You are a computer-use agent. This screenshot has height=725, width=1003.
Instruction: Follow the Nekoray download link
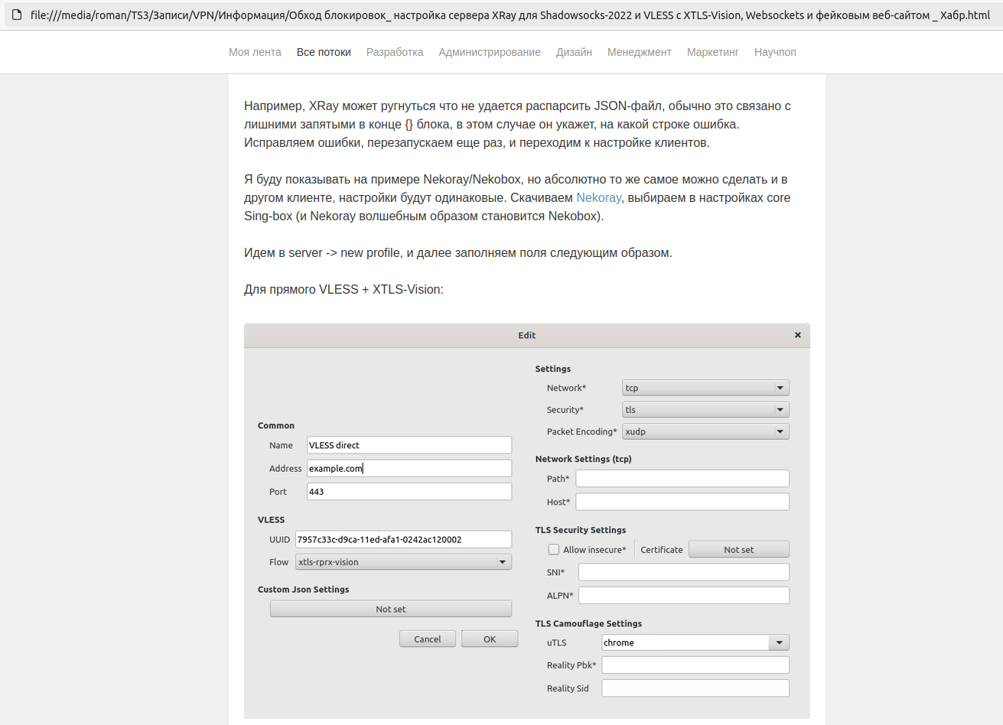[598, 197]
